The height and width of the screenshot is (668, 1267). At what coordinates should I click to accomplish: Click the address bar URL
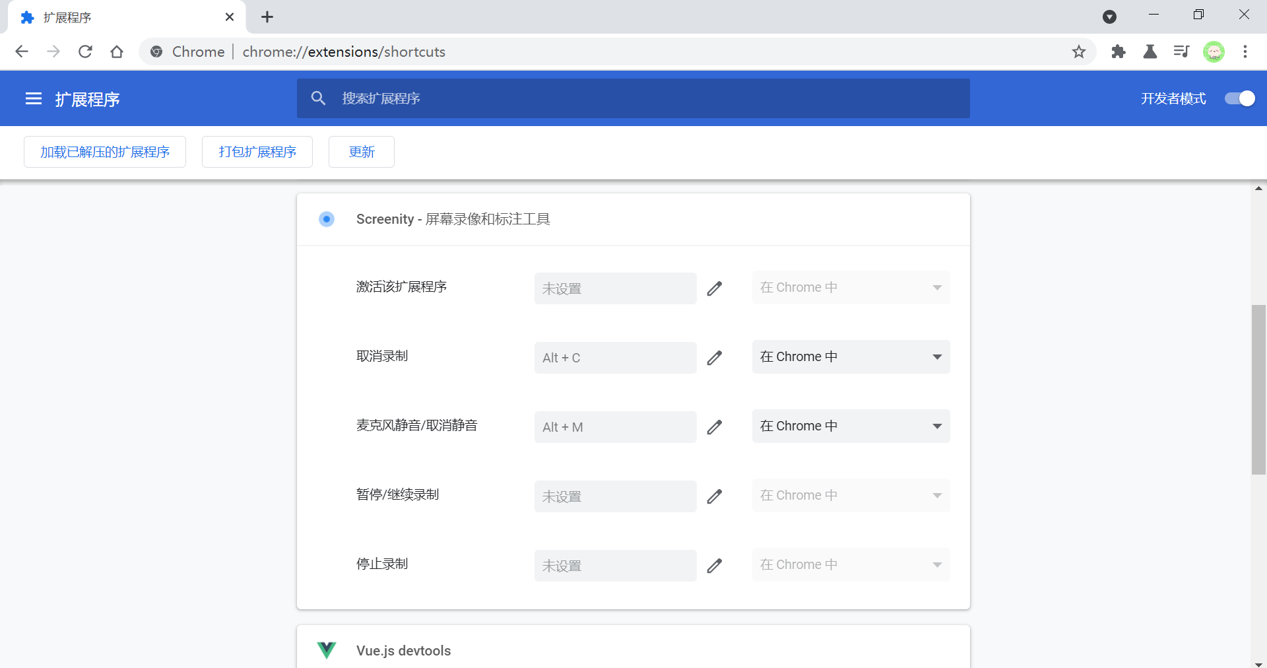tap(344, 51)
